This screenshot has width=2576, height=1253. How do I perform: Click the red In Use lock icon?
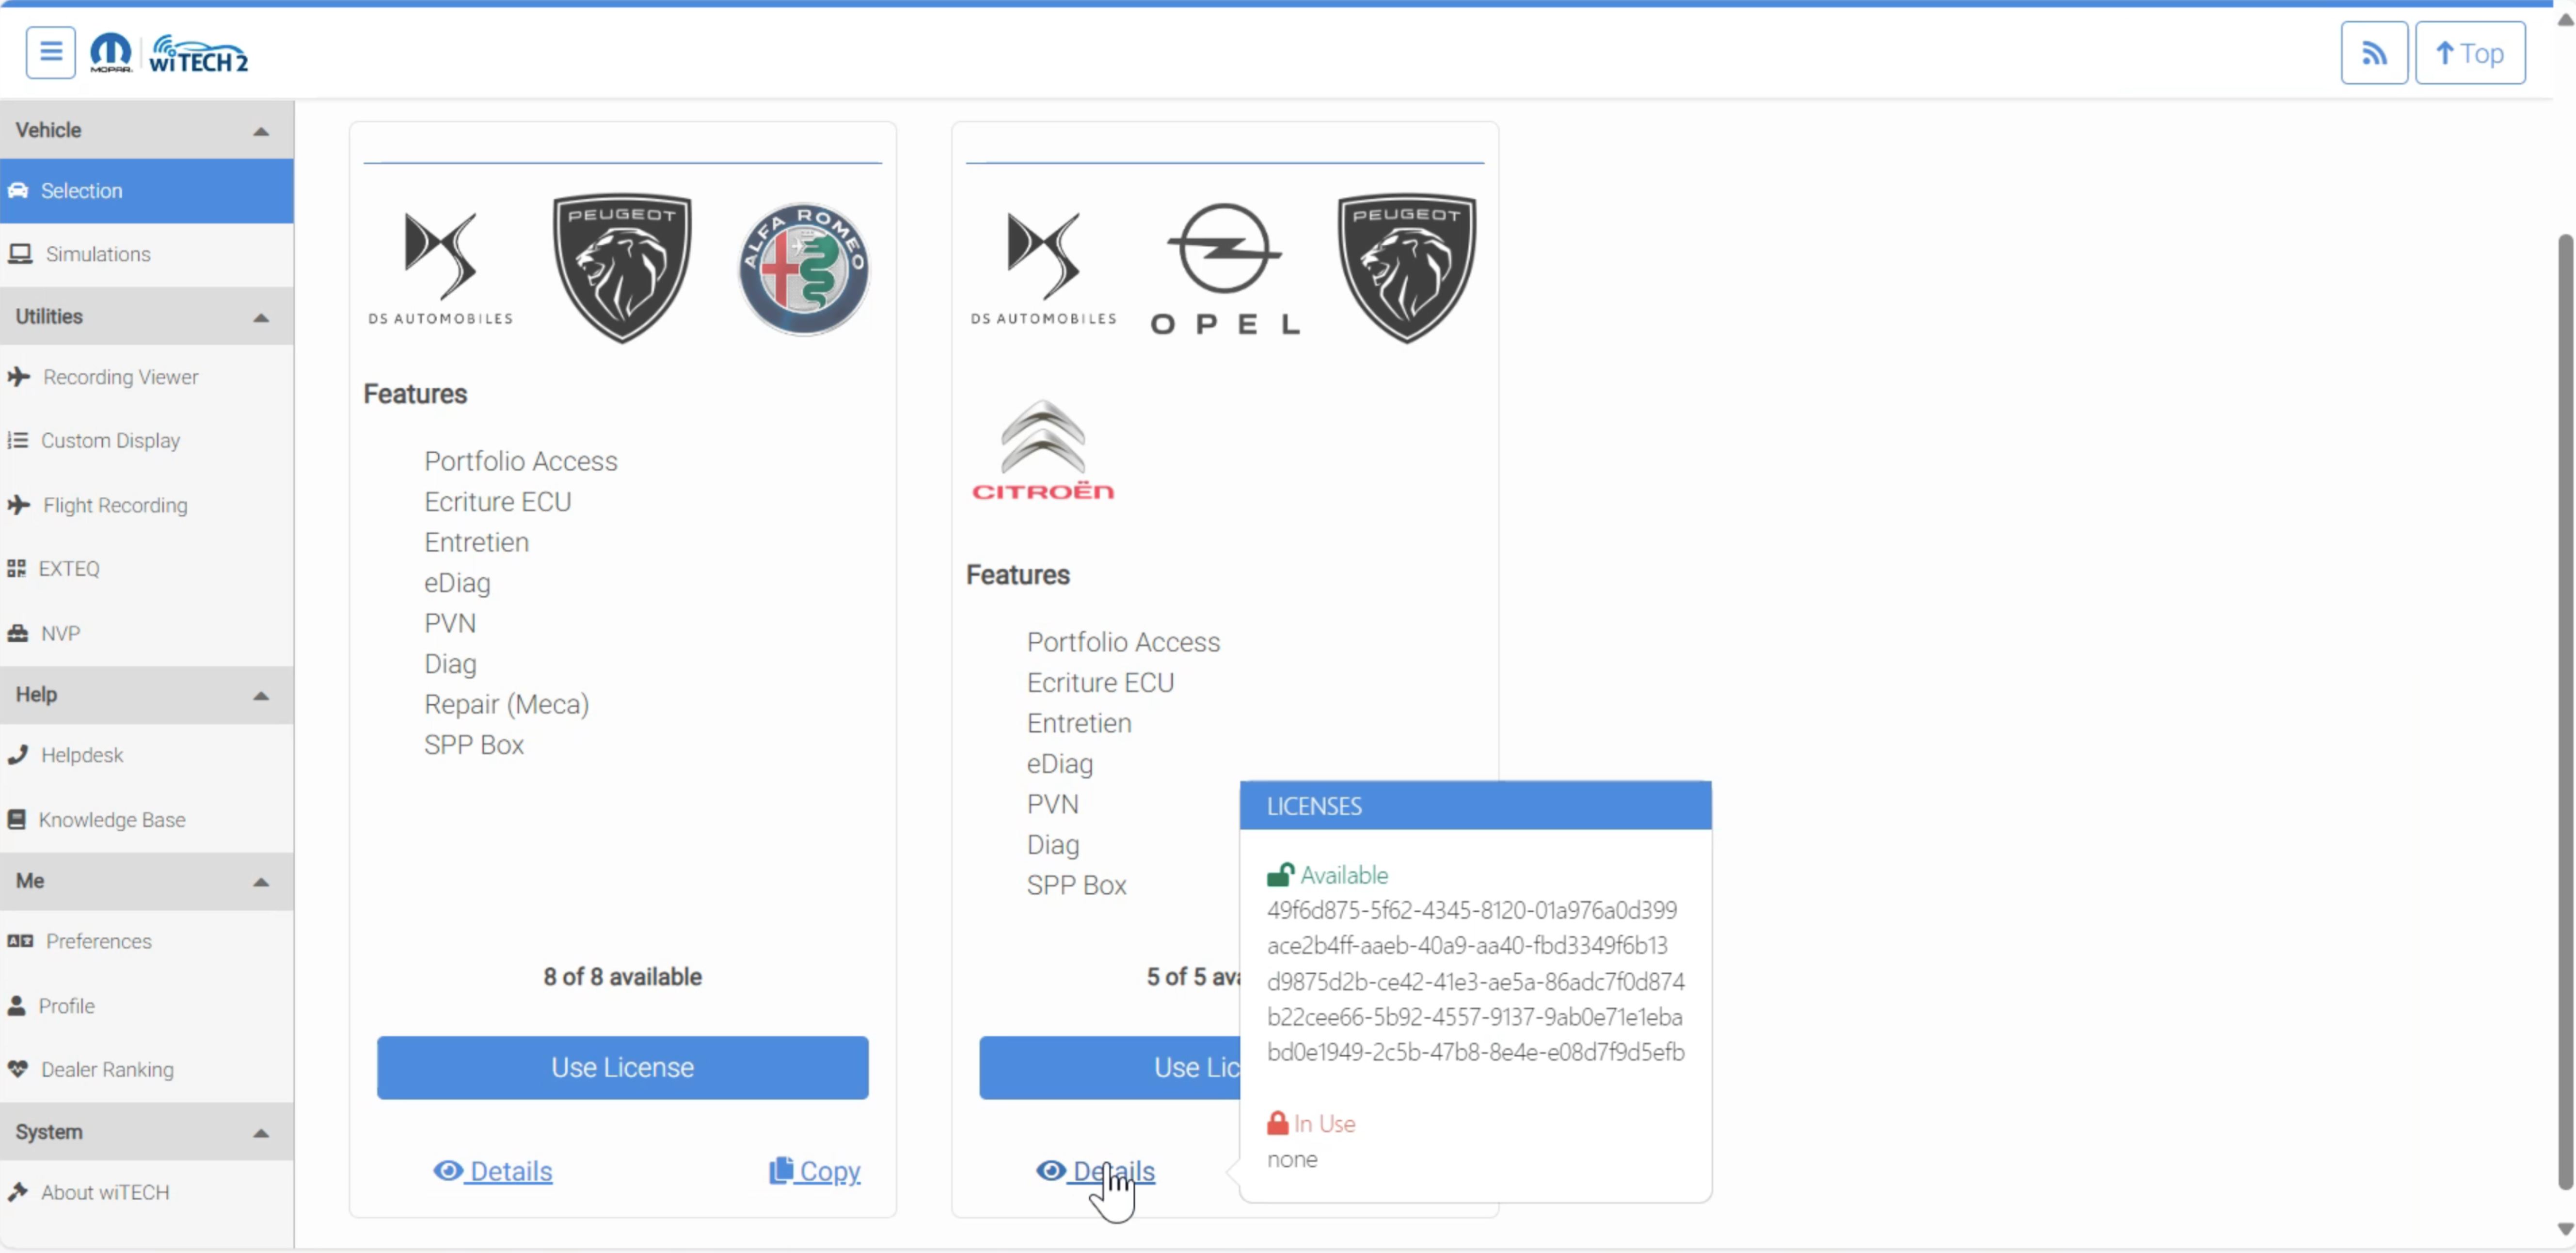point(1278,1123)
